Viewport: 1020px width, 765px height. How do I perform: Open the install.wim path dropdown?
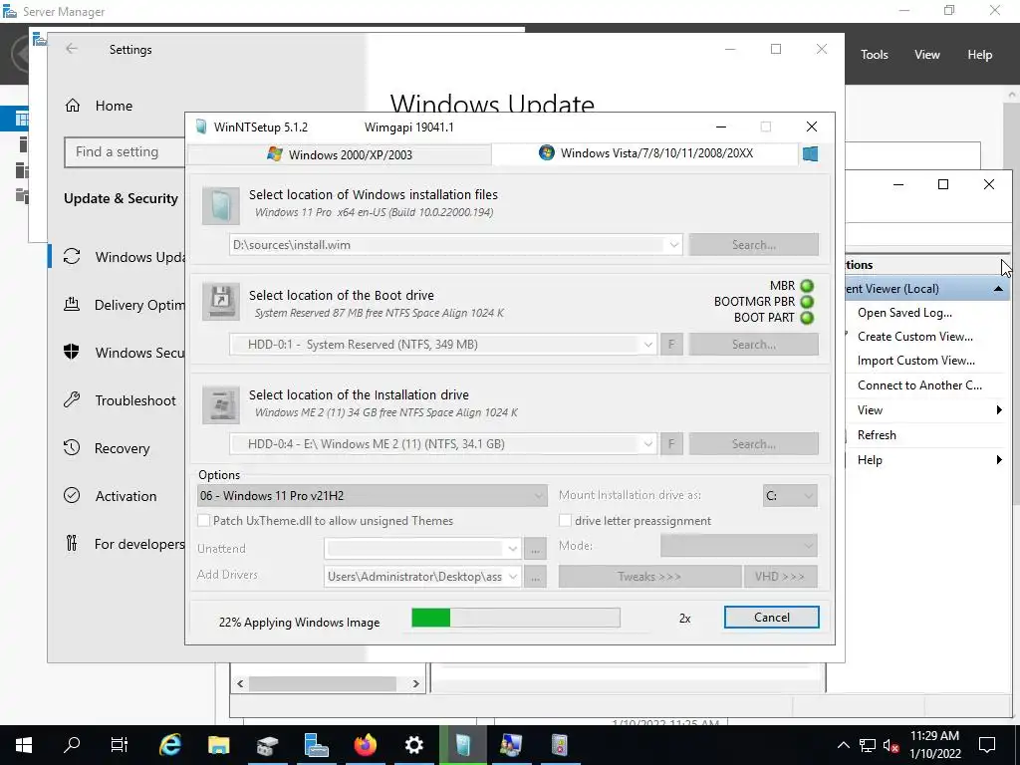(674, 245)
